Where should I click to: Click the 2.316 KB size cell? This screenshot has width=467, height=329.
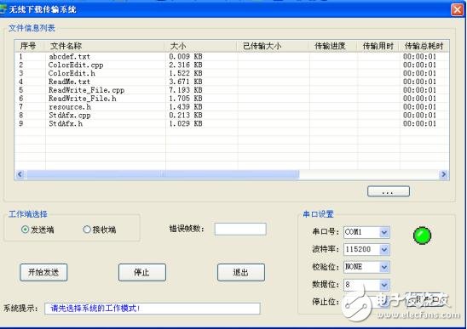point(186,65)
